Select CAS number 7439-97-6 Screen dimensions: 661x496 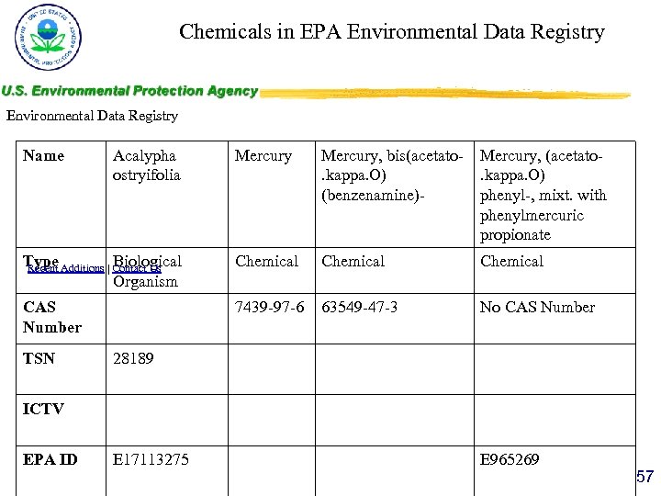(270, 307)
